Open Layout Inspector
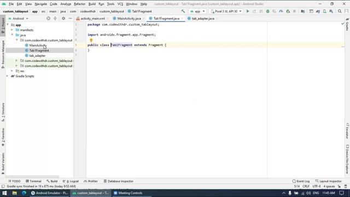 tap(328, 181)
